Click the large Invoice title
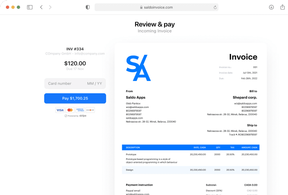The image size is (288, 195). (x=243, y=57)
